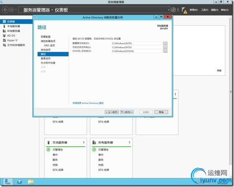Image resolution: width=234 pixels, height=187 pixels.
Task: Click the 下一步(N) next button
Action: coord(127,112)
